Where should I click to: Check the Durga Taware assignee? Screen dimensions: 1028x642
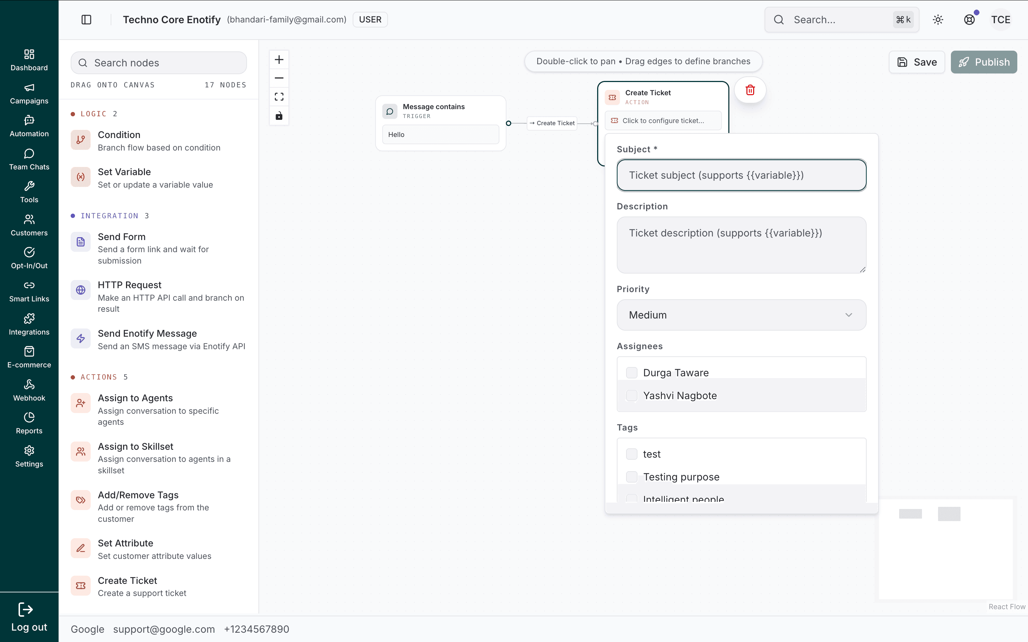click(x=632, y=373)
